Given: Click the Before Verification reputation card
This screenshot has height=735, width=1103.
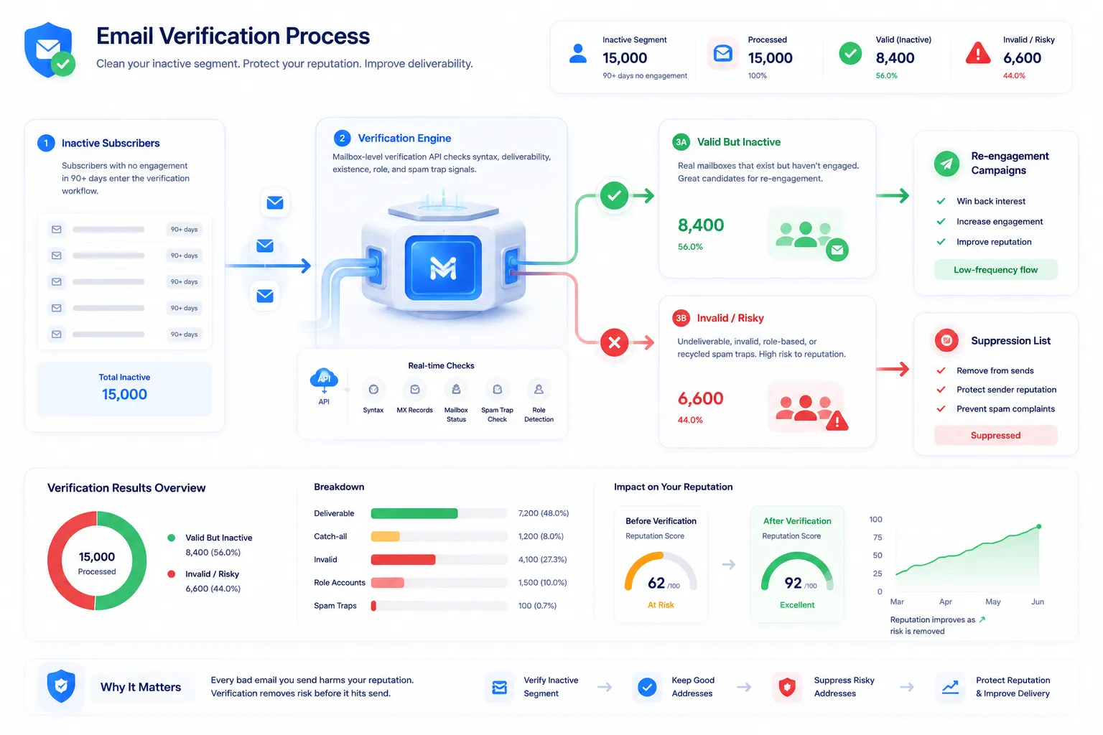Looking at the screenshot, I should pyautogui.click(x=661, y=564).
